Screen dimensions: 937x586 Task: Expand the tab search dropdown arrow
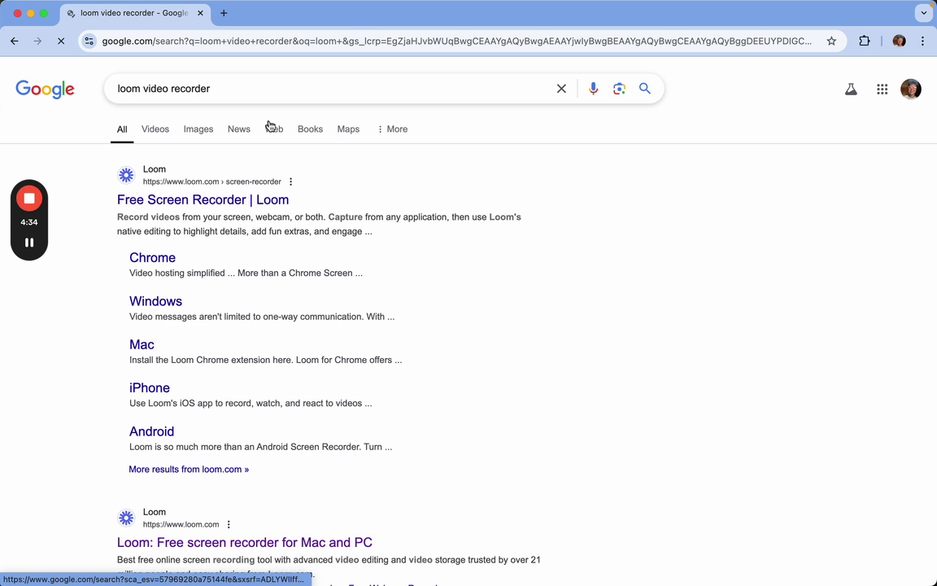[x=923, y=13]
